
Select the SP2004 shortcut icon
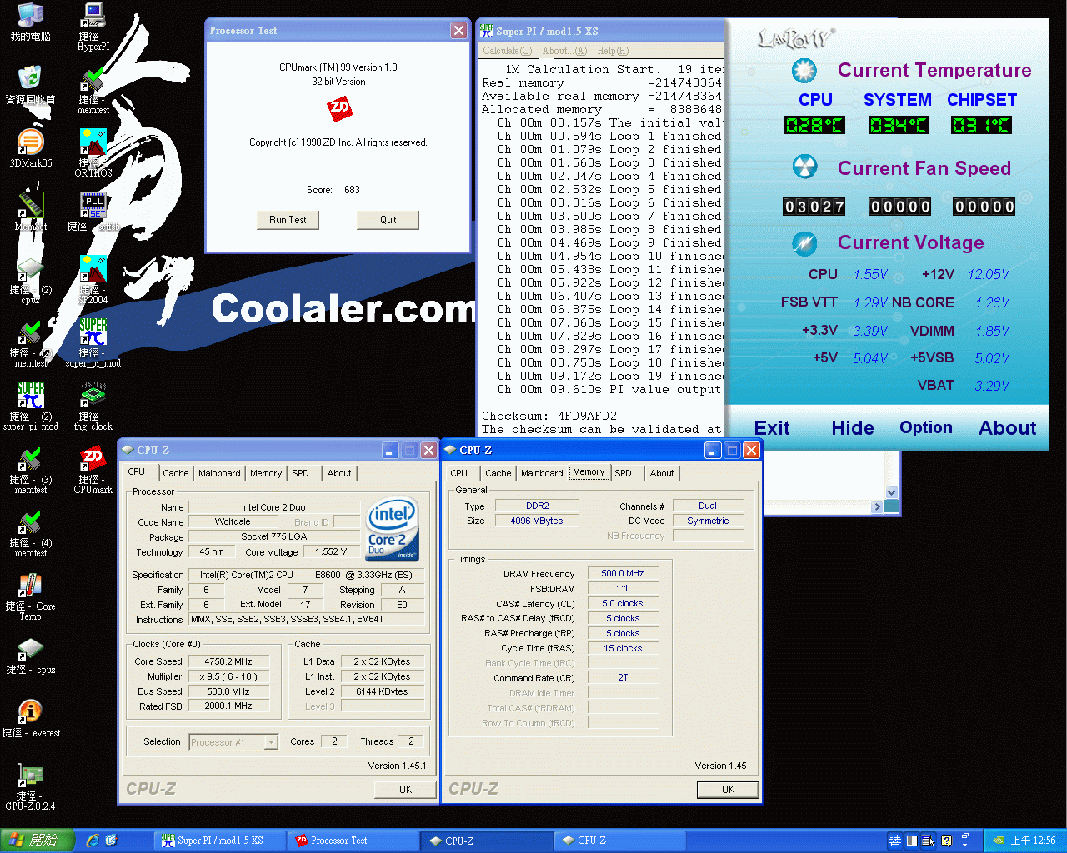pos(93,268)
